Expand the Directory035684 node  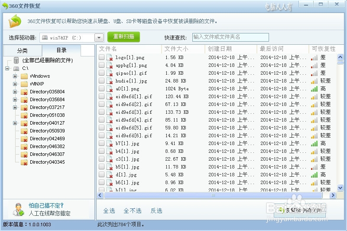pyautogui.click(x=15, y=99)
